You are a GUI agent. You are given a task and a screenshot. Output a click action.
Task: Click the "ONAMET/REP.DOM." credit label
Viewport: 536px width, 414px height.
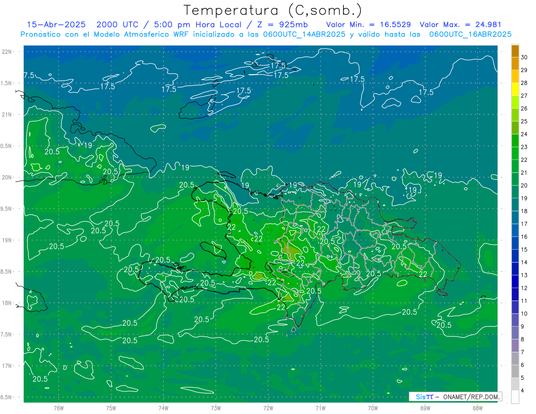(x=472, y=397)
